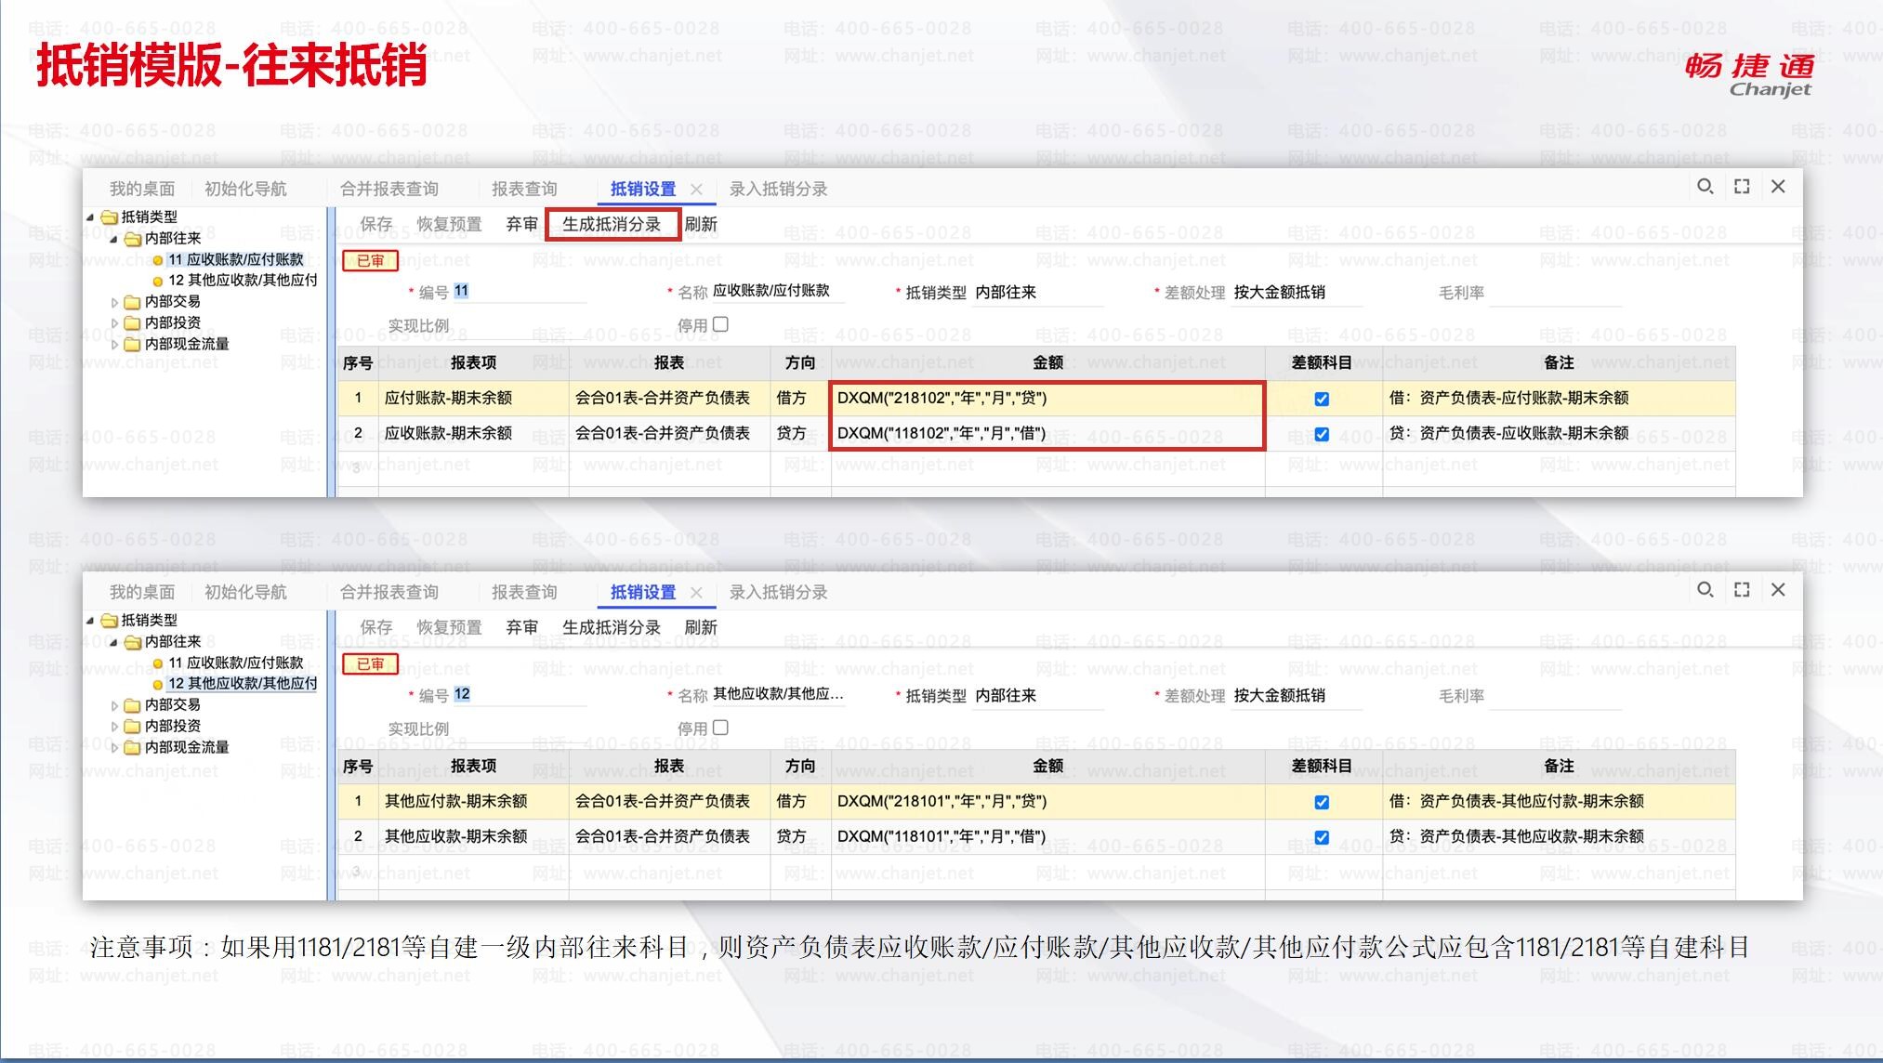Click 毛利率 input field in upper form

[1555, 293]
